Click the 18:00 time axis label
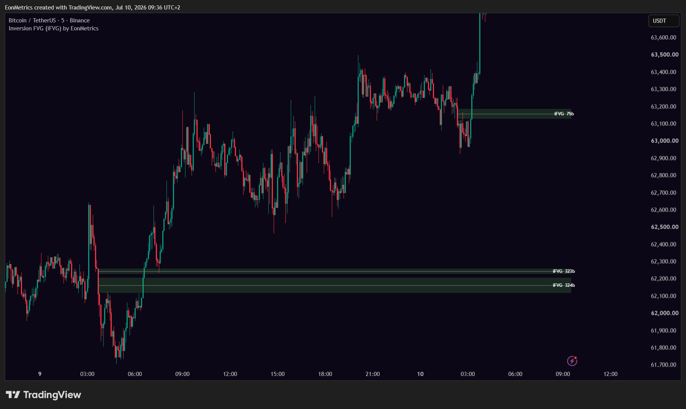Viewport: 686px width, 409px height. click(325, 374)
